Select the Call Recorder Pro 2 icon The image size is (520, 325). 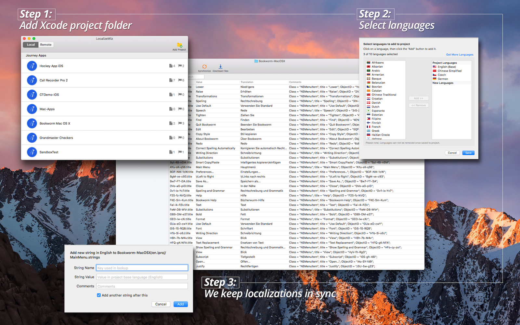pos(32,80)
